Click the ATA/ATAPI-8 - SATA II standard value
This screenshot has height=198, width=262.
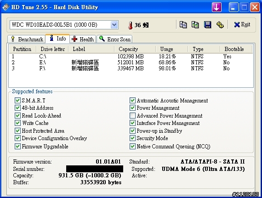[213, 162]
